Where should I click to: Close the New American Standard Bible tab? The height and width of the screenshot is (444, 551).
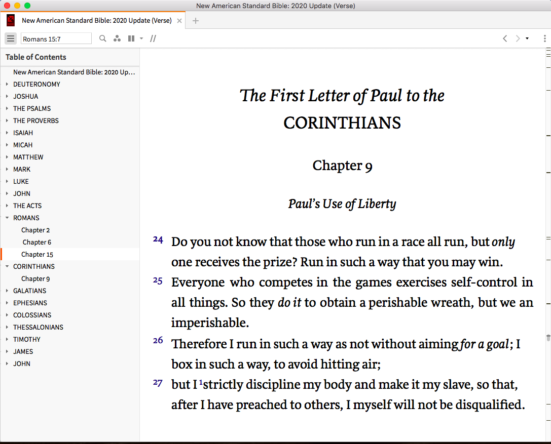pyautogui.click(x=179, y=21)
